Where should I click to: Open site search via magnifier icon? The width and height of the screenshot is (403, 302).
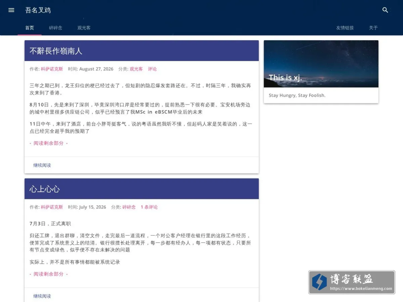pyautogui.click(x=385, y=10)
